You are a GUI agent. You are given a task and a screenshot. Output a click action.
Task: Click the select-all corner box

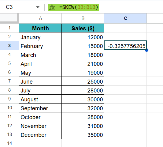pyautogui.click(x=9, y=18)
